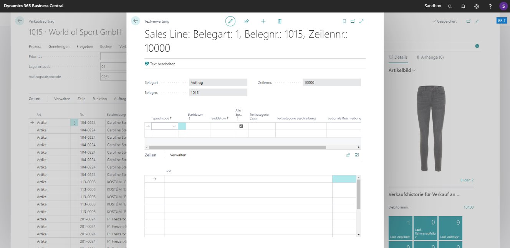Click Text bearbeiten action
This screenshot has width=510, height=248.
click(x=160, y=64)
